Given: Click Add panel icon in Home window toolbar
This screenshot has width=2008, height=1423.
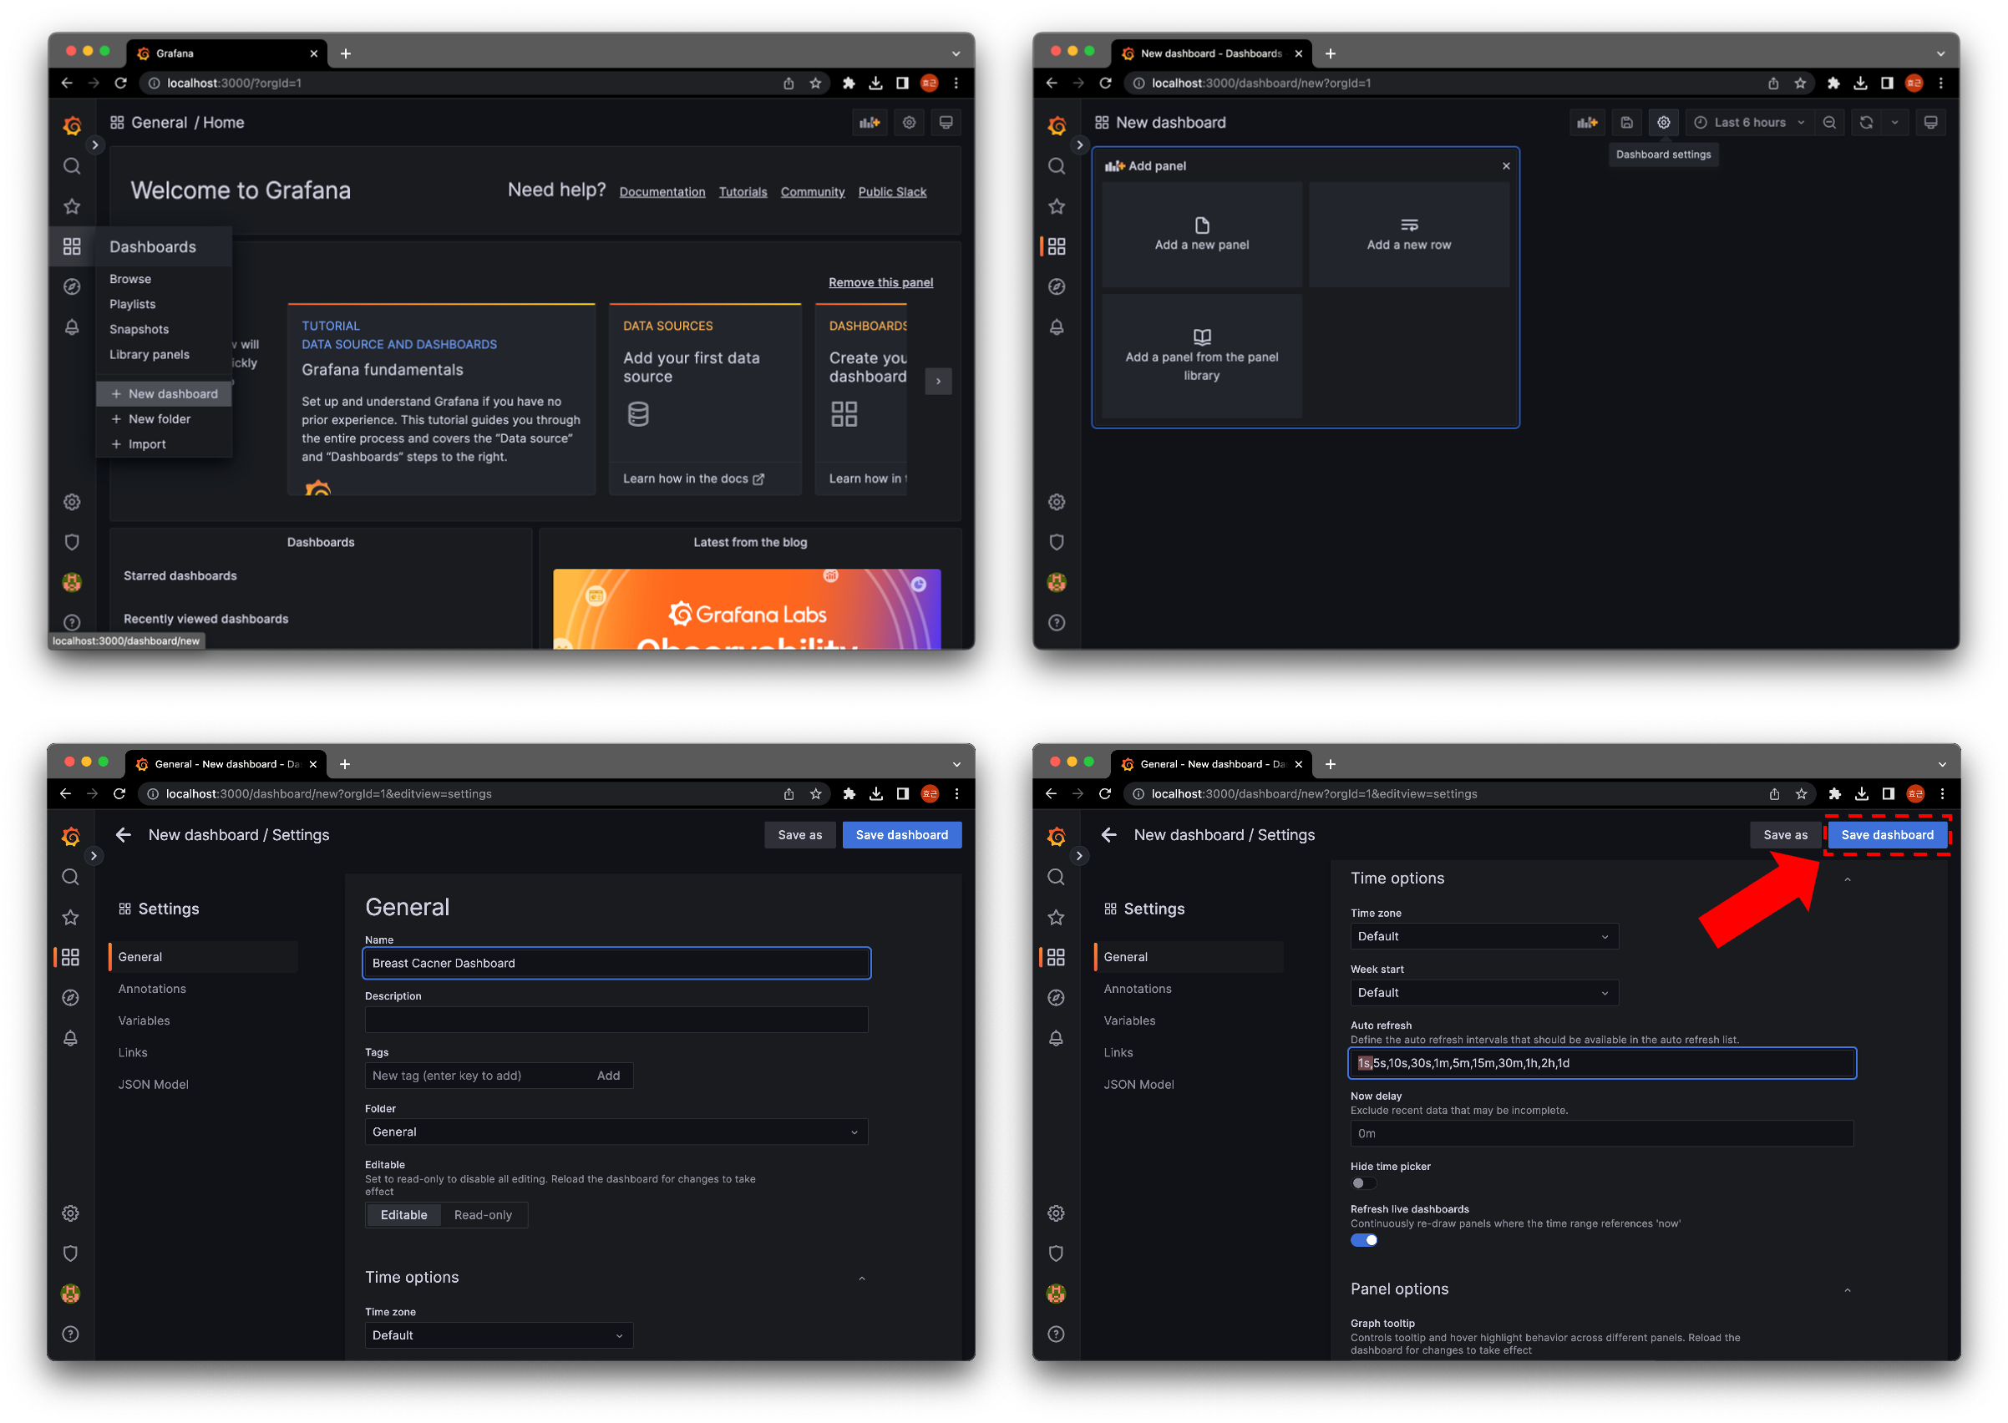Looking at the screenshot, I should click(x=870, y=123).
